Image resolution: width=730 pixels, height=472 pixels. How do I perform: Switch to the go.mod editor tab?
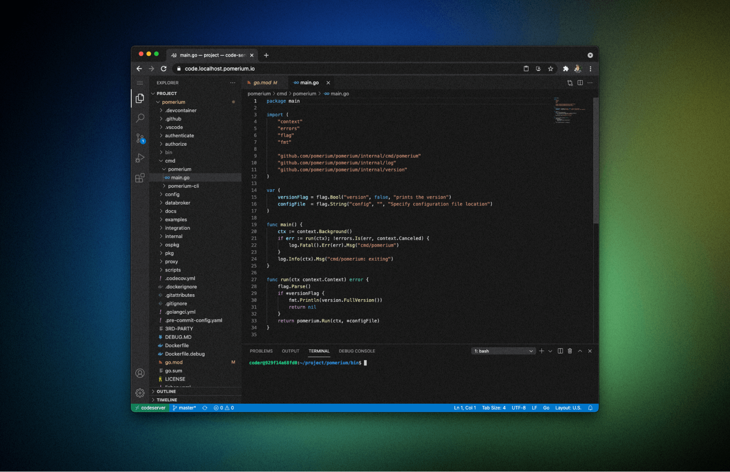265,83
